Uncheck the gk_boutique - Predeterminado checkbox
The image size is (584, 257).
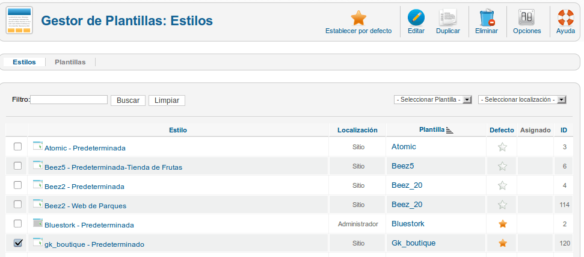tap(17, 243)
